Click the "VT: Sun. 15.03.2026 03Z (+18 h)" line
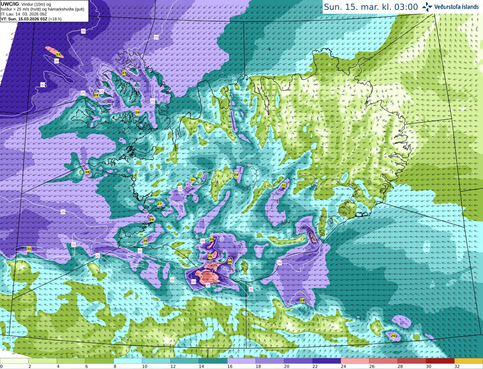 point(31,19)
